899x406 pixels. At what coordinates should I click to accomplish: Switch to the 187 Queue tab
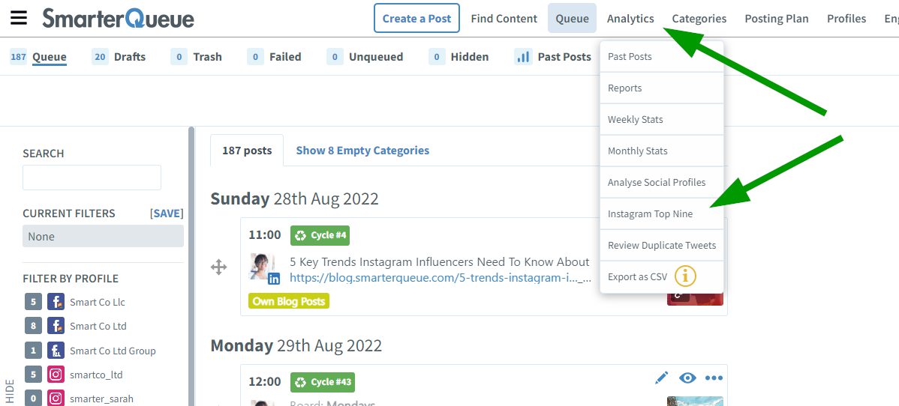38,57
